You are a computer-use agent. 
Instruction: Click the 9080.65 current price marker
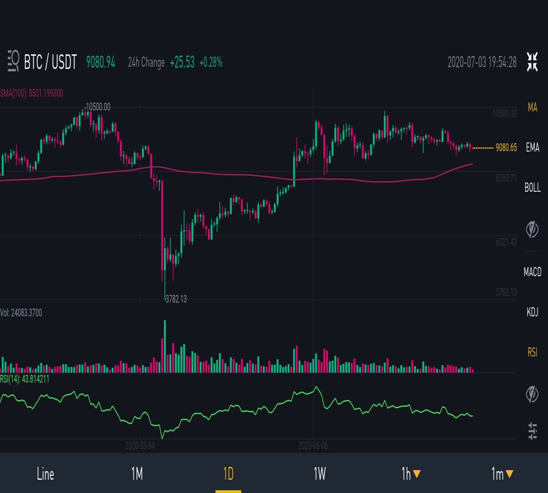tap(506, 147)
